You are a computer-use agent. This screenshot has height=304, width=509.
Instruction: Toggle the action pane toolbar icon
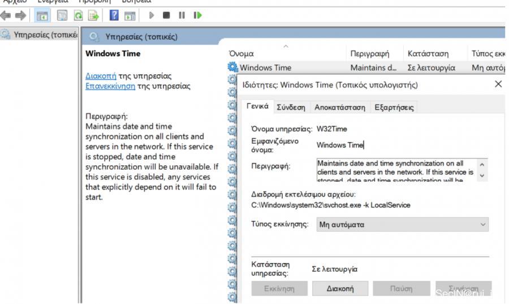pos(130,16)
